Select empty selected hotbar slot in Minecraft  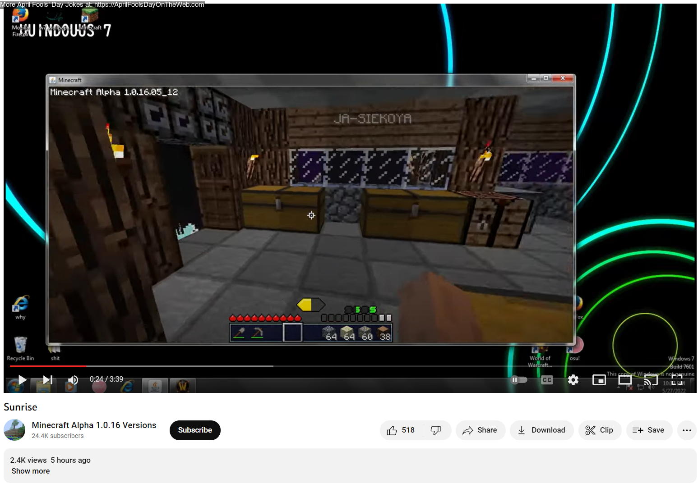point(292,333)
